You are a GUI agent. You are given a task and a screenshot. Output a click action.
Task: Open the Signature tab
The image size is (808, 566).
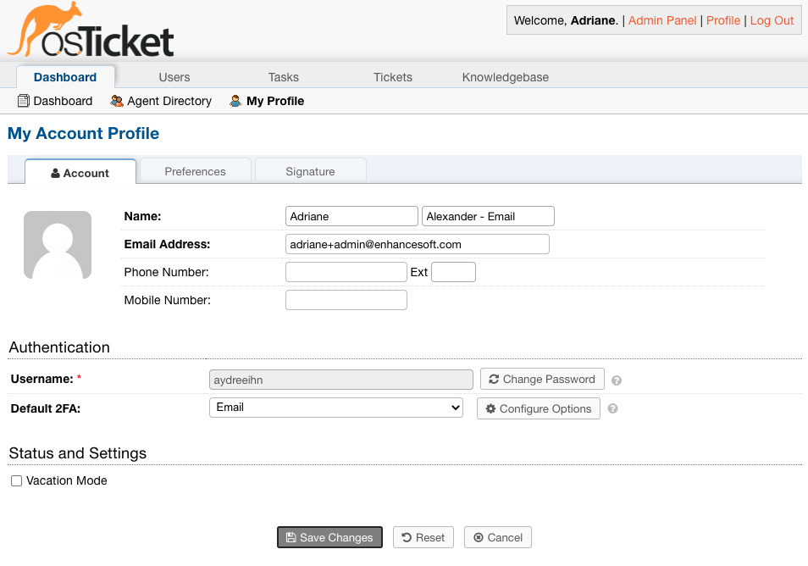coord(310,171)
